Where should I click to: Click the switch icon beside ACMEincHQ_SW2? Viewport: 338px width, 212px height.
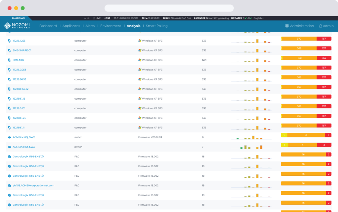pos(9,137)
